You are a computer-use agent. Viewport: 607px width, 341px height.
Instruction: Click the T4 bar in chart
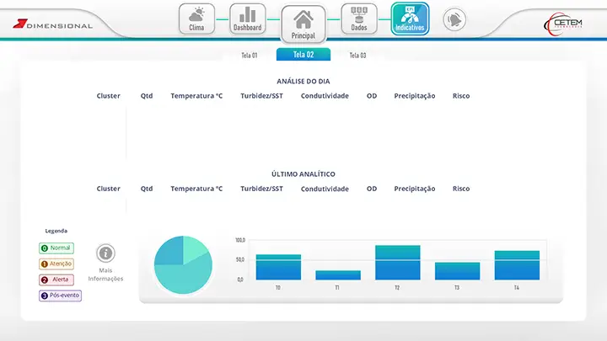[517, 265]
